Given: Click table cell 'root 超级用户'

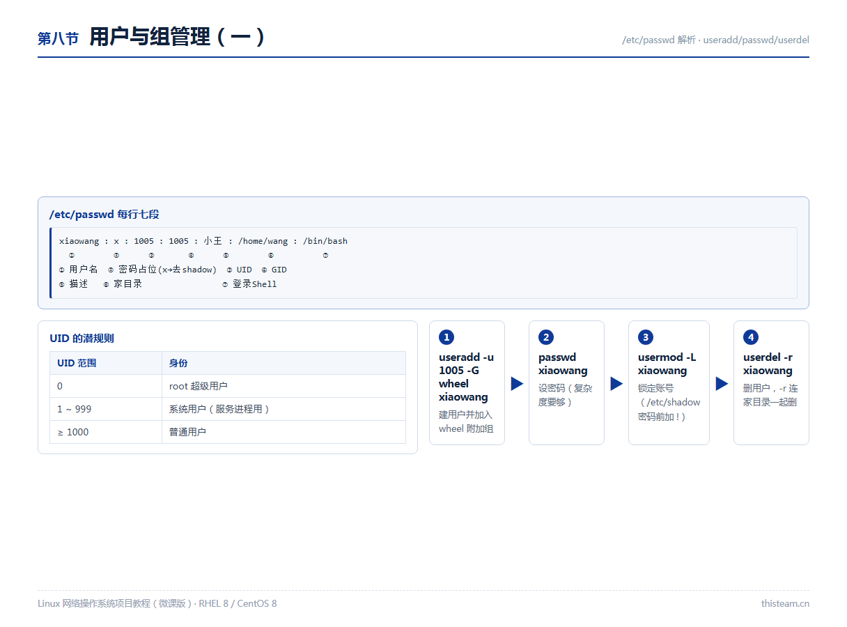Looking at the screenshot, I should pyautogui.click(x=283, y=386).
